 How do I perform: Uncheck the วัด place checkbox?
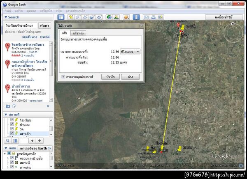(x=12, y=129)
